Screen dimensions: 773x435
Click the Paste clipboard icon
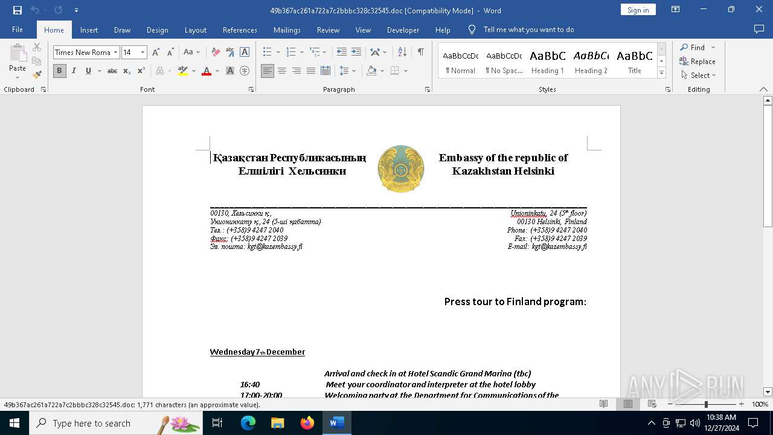(x=18, y=53)
